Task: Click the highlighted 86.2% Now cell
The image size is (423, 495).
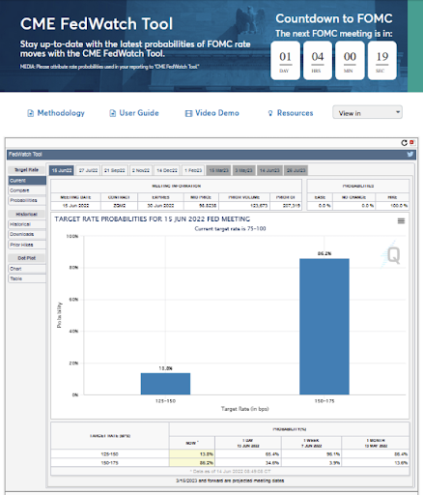Action: [192, 462]
